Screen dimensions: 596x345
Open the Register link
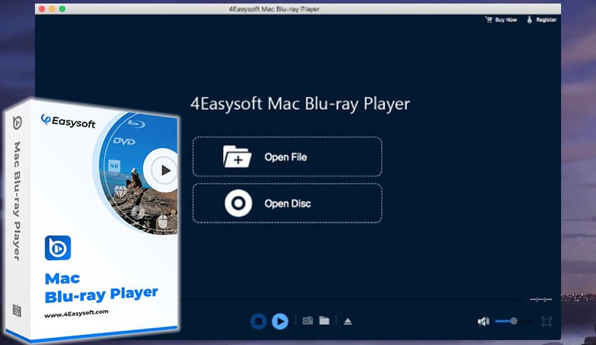point(542,20)
